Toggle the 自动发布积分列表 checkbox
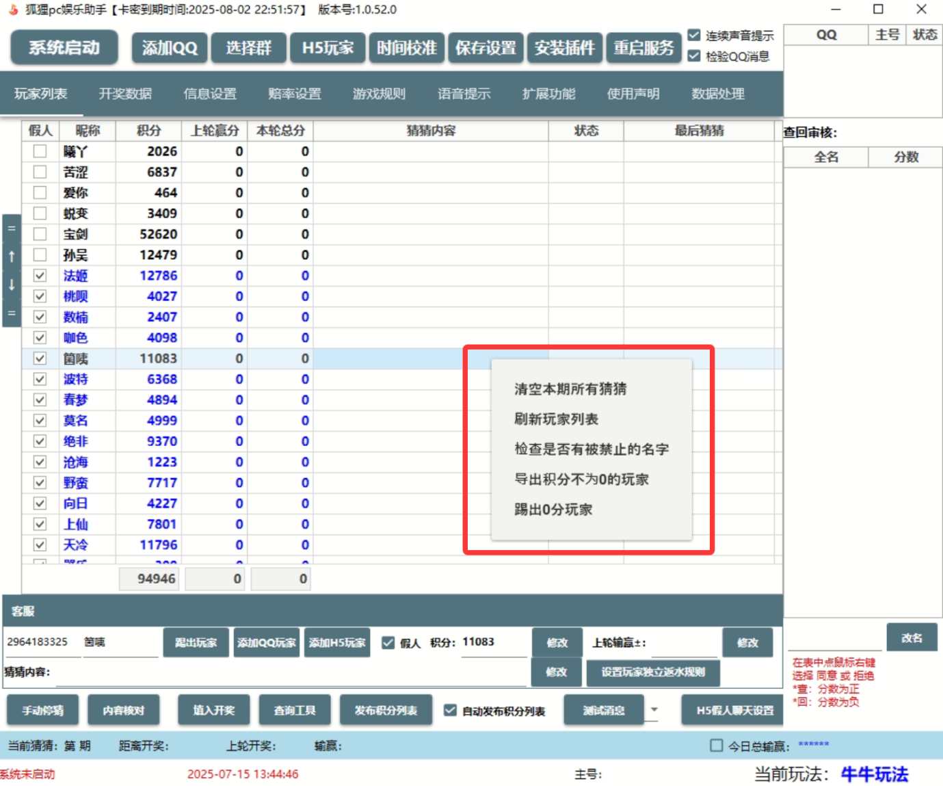The height and width of the screenshot is (786, 943). (450, 710)
